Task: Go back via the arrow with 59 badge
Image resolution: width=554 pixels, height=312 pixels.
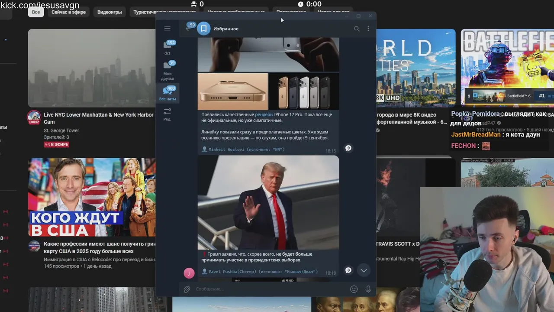Action: (x=189, y=28)
